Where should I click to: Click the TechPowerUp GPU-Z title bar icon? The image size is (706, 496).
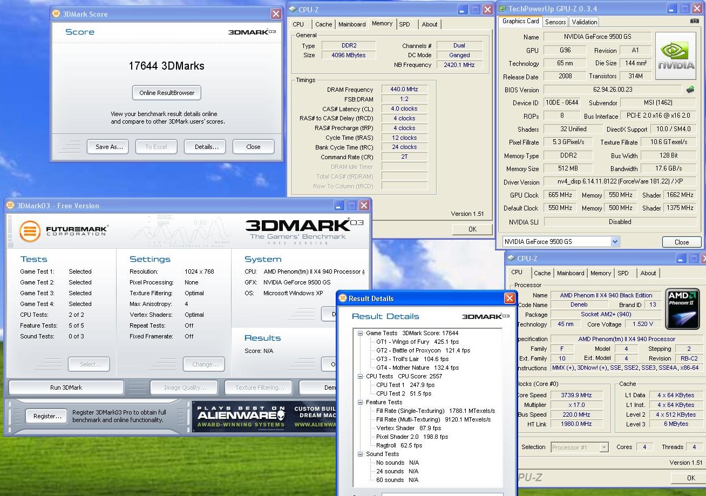click(x=502, y=9)
